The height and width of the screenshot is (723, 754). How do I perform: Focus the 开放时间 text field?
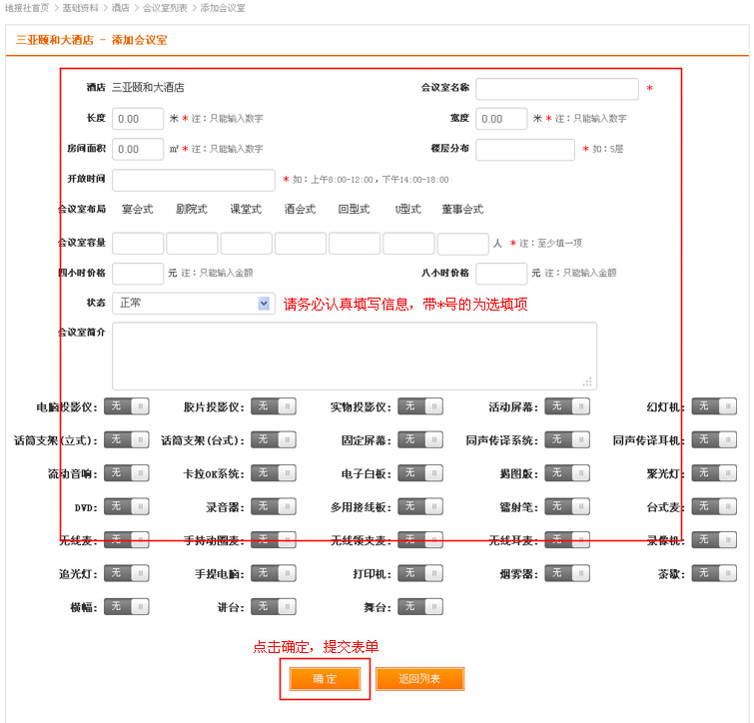coord(193,180)
